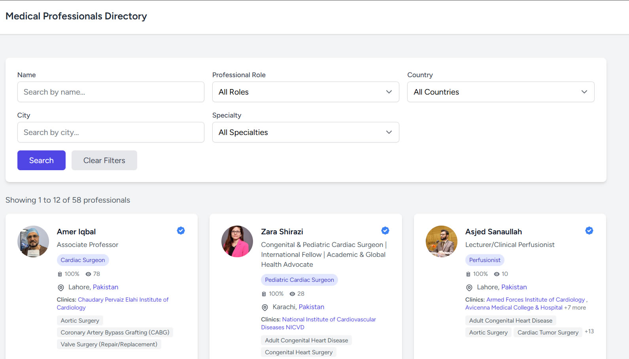Screen dimensions: 629x359
Task: Click the location pin icon beside Karachi
Action: [265, 308]
